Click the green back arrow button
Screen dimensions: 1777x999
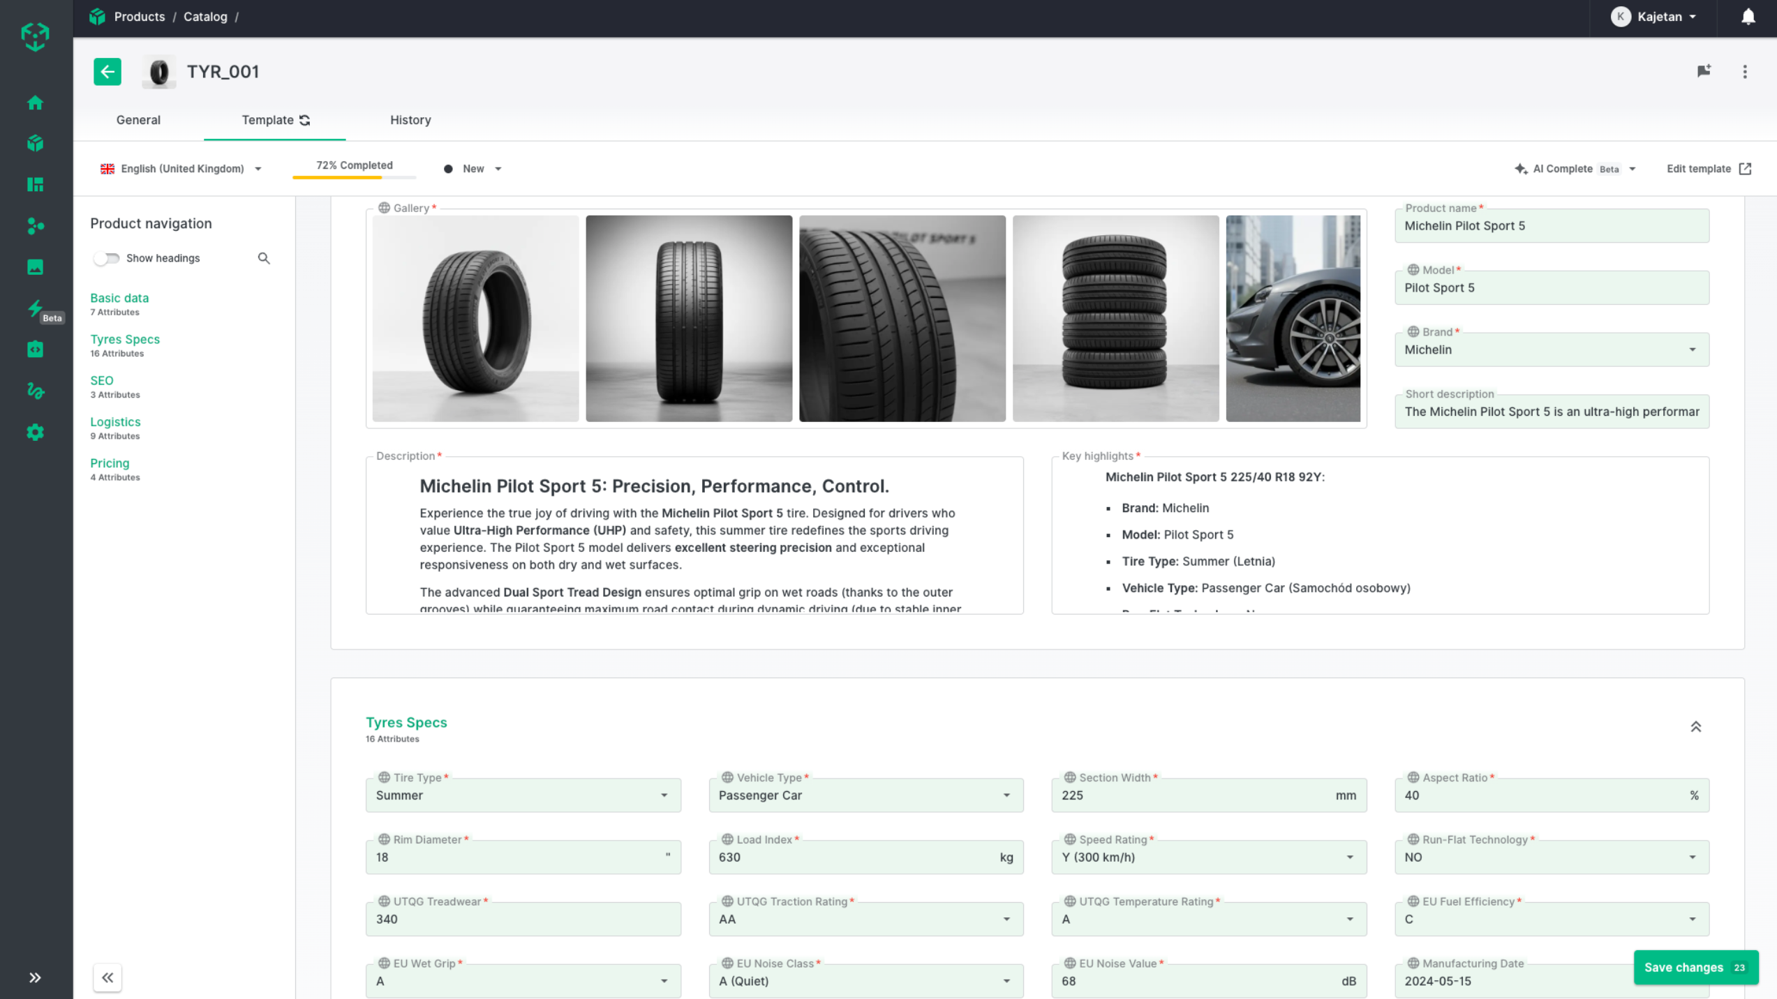[107, 71]
